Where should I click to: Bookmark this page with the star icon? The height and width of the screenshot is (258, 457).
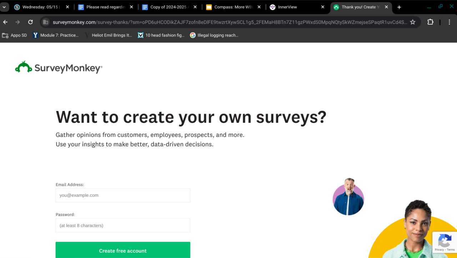(413, 22)
